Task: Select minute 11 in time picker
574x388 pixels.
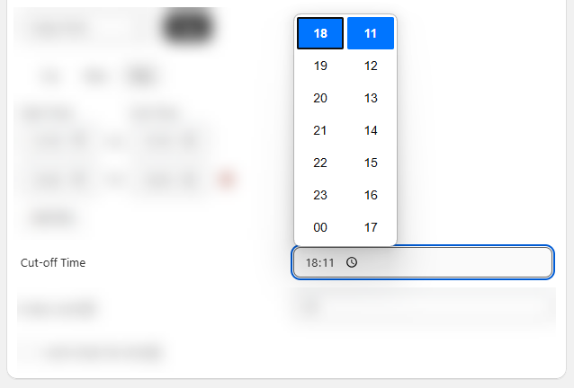Action: [x=371, y=33]
